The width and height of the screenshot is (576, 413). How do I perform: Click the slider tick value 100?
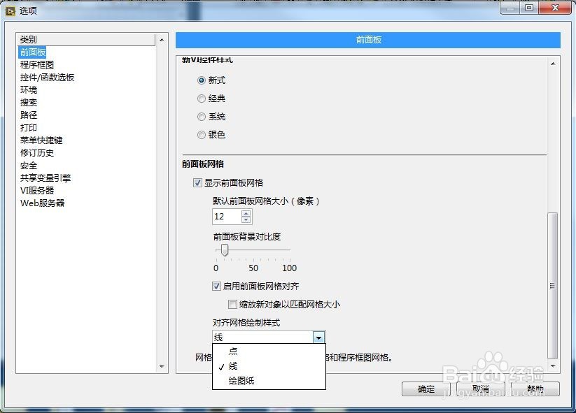[290, 268]
